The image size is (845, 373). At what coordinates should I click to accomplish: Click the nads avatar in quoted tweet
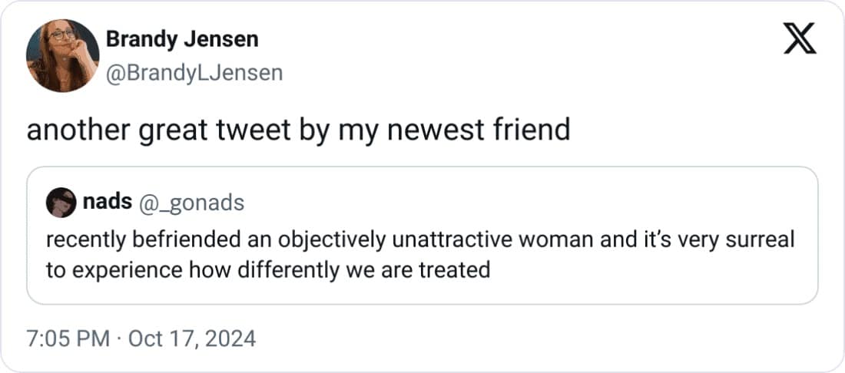pyautogui.click(x=60, y=203)
